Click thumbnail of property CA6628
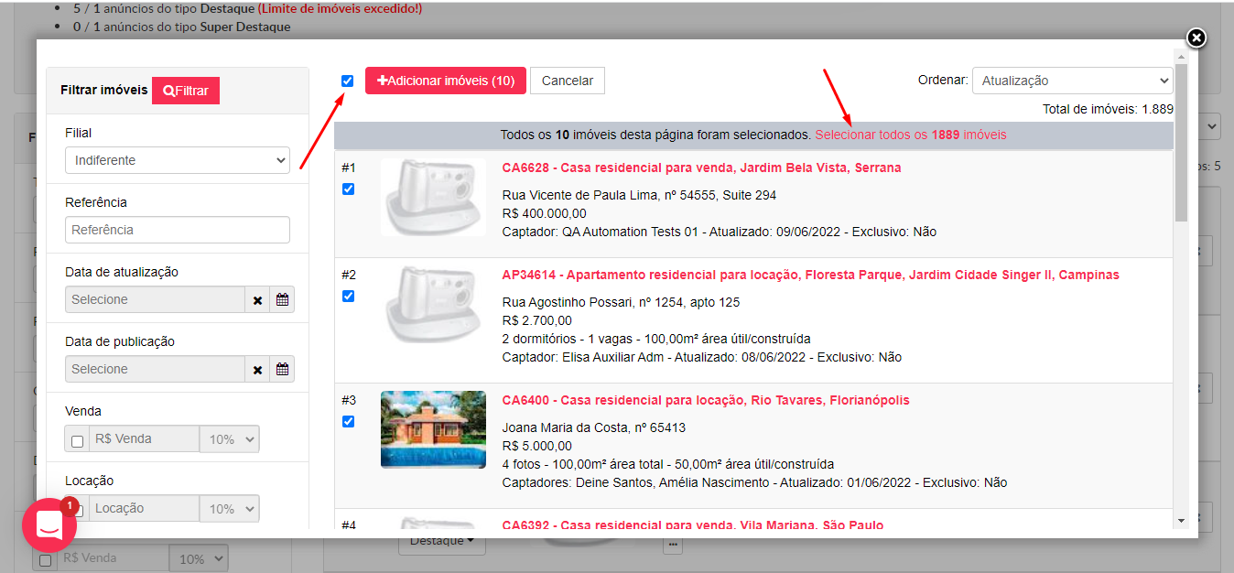Viewport: 1234px width, 573px height. tap(433, 197)
